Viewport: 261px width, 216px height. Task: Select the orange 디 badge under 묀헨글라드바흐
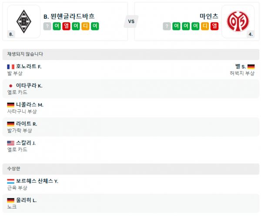click(x=86, y=26)
